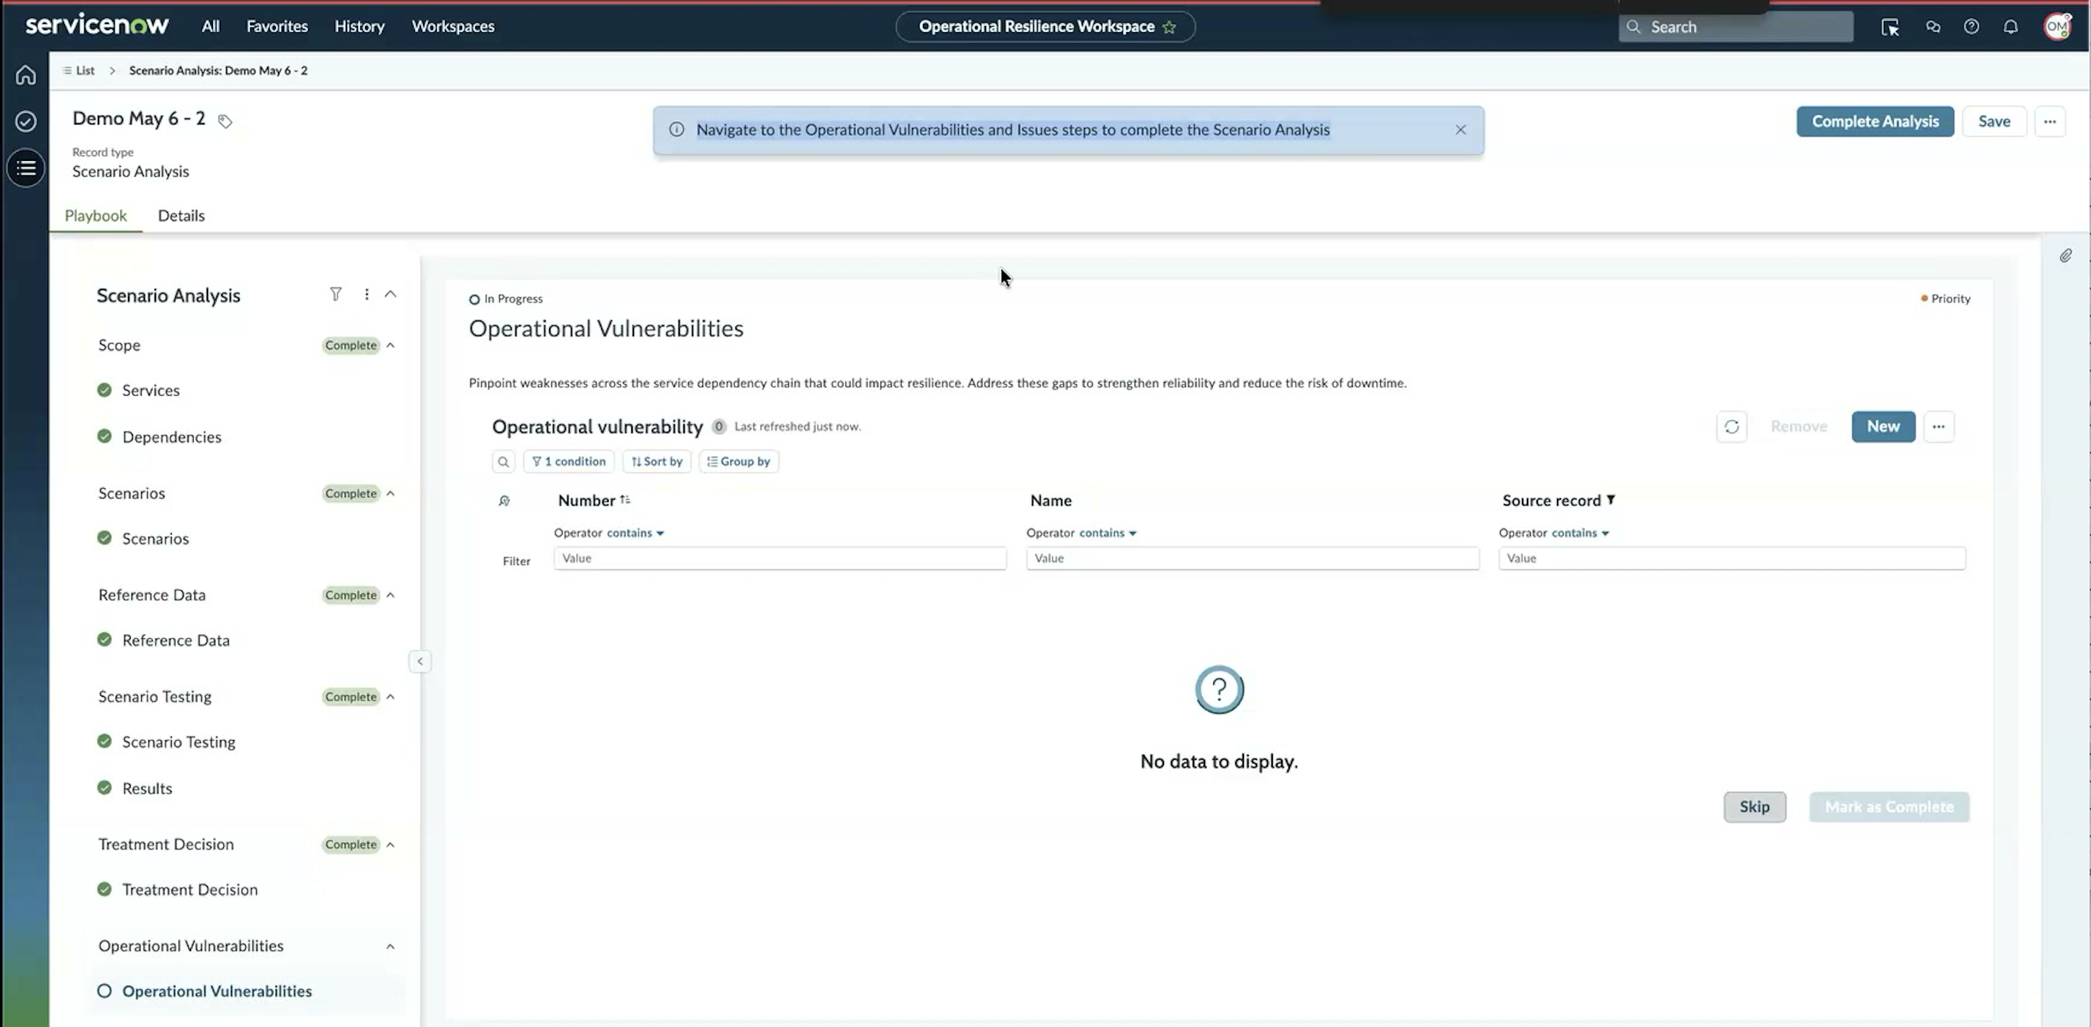Open the Dependencies playbook step
The height and width of the screenshot is (1027, 2091).
171,437
